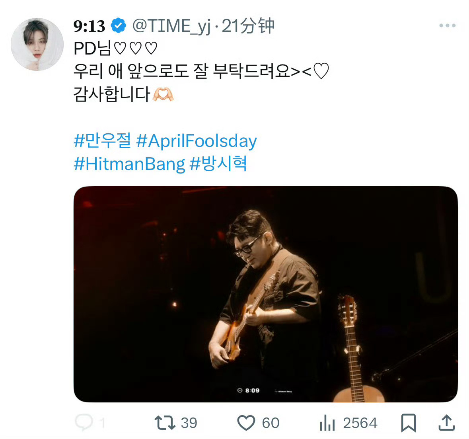The height and width of the screenshot is (439, 469).
Task: Like the tweet with the heart icon
Action: tap(246, 423)
